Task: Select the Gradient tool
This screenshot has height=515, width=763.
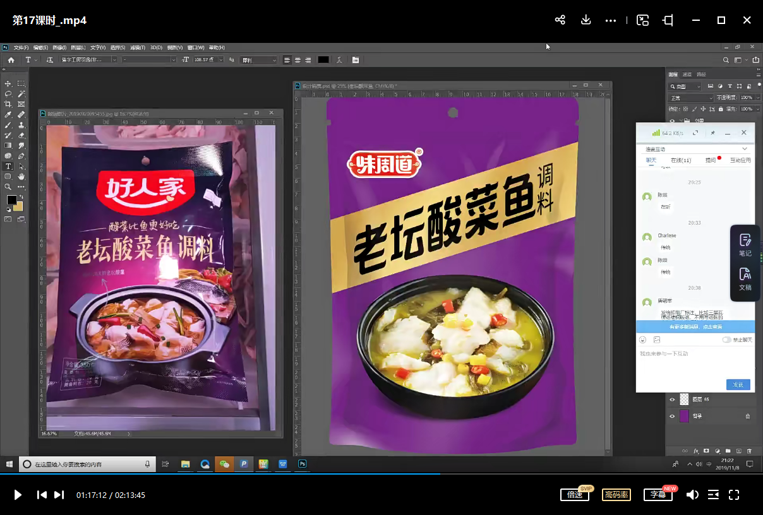Action: pos(8,145)
